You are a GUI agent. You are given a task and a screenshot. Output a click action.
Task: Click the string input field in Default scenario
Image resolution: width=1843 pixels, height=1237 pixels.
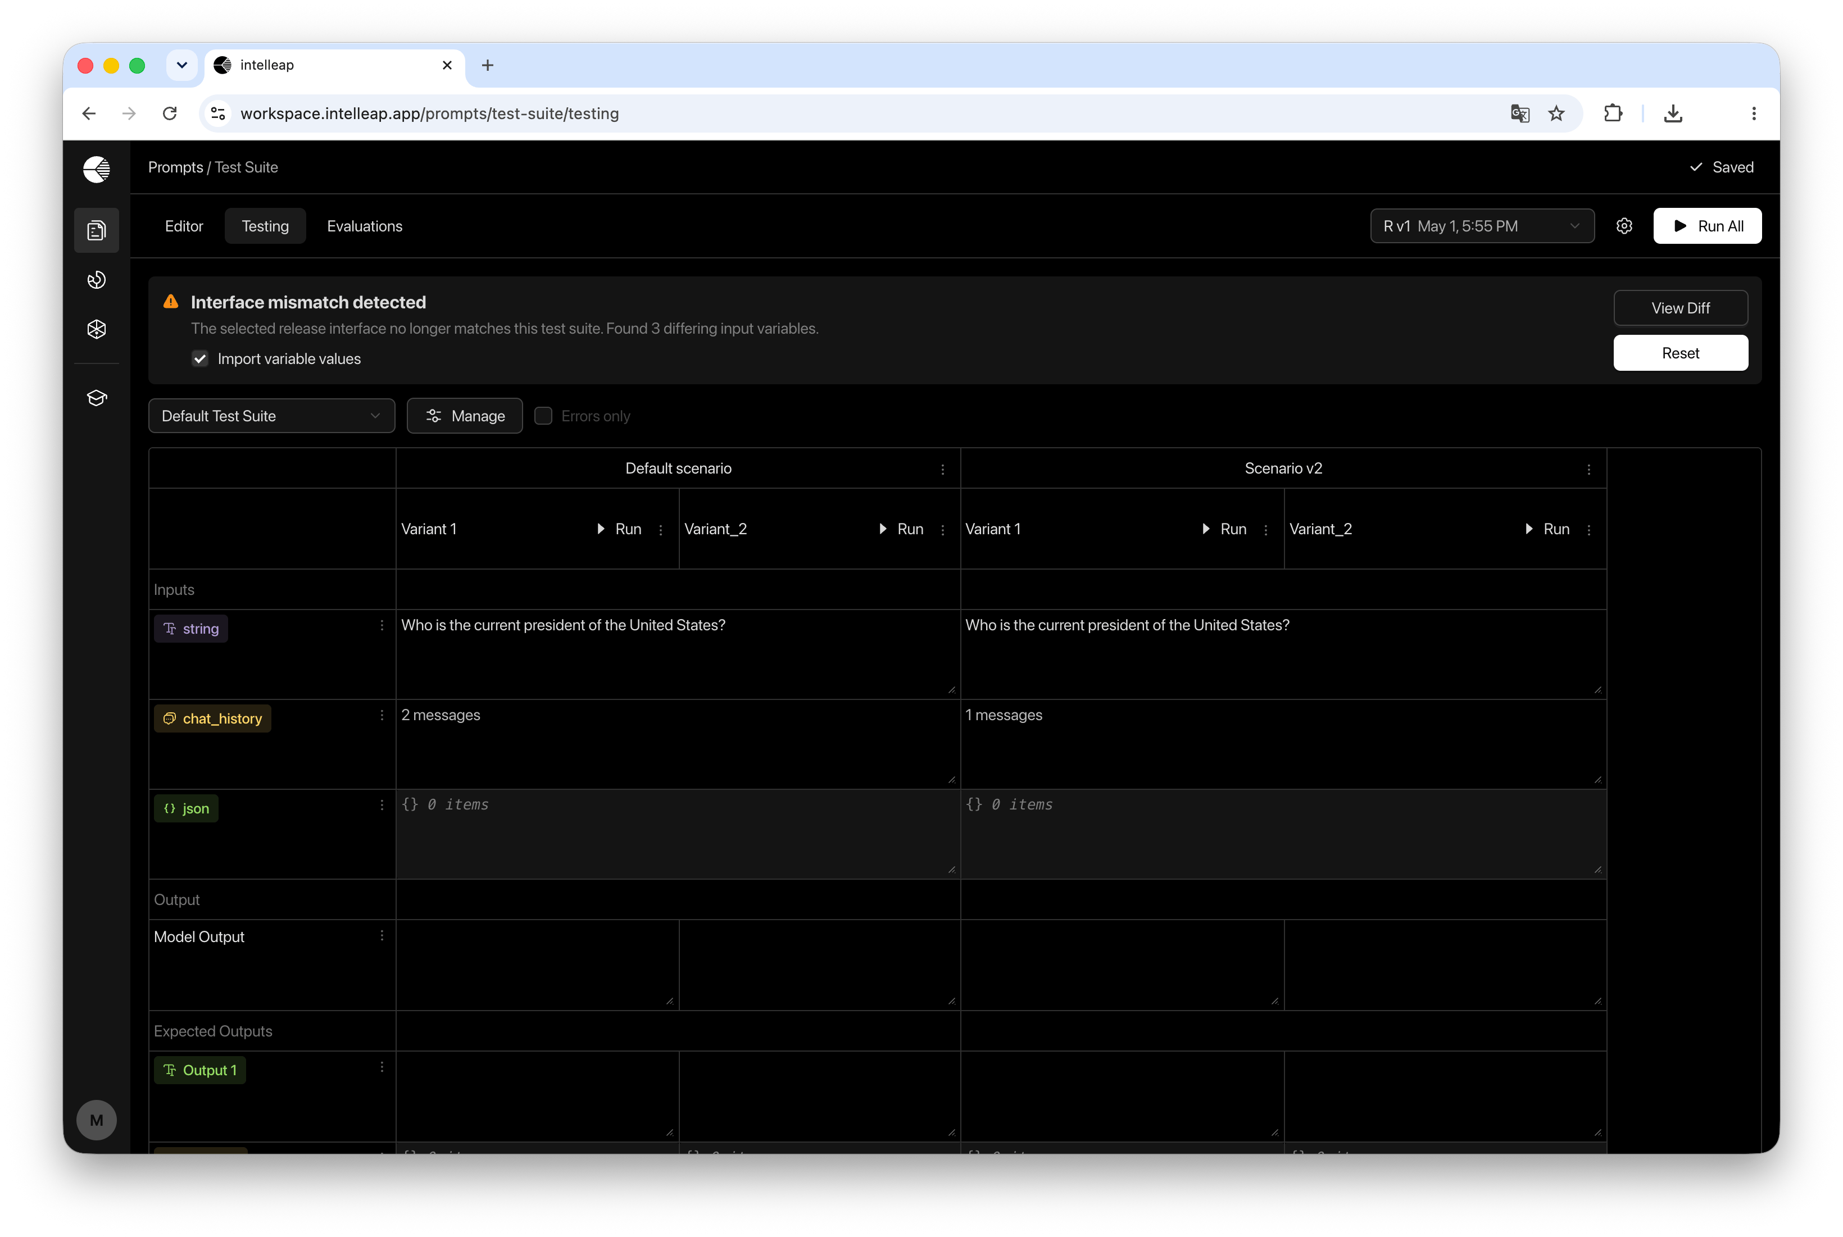point(678,654)
